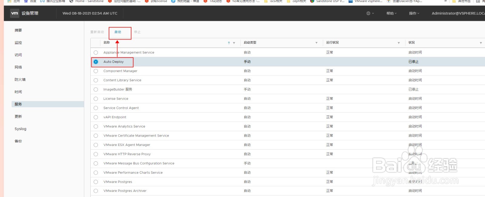Go to the 更新 update page
The image size is (485, 197).
tap(18, 116)
